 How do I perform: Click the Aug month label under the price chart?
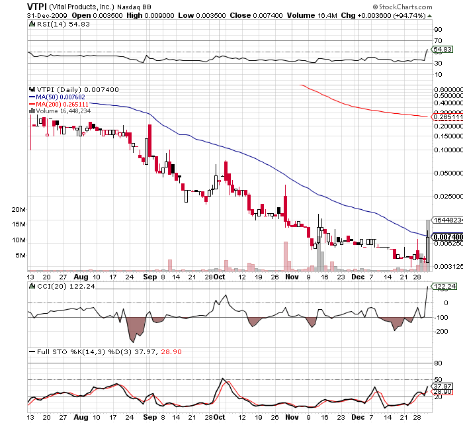coord(81,277)
